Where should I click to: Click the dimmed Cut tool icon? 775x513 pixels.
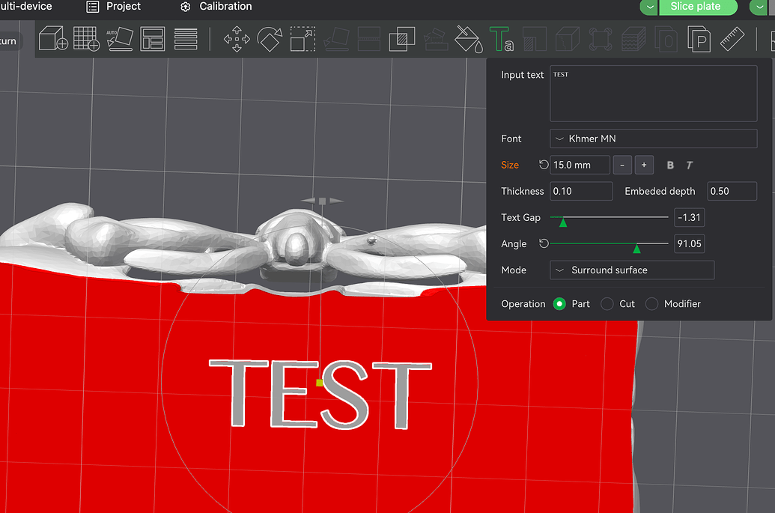368,39
